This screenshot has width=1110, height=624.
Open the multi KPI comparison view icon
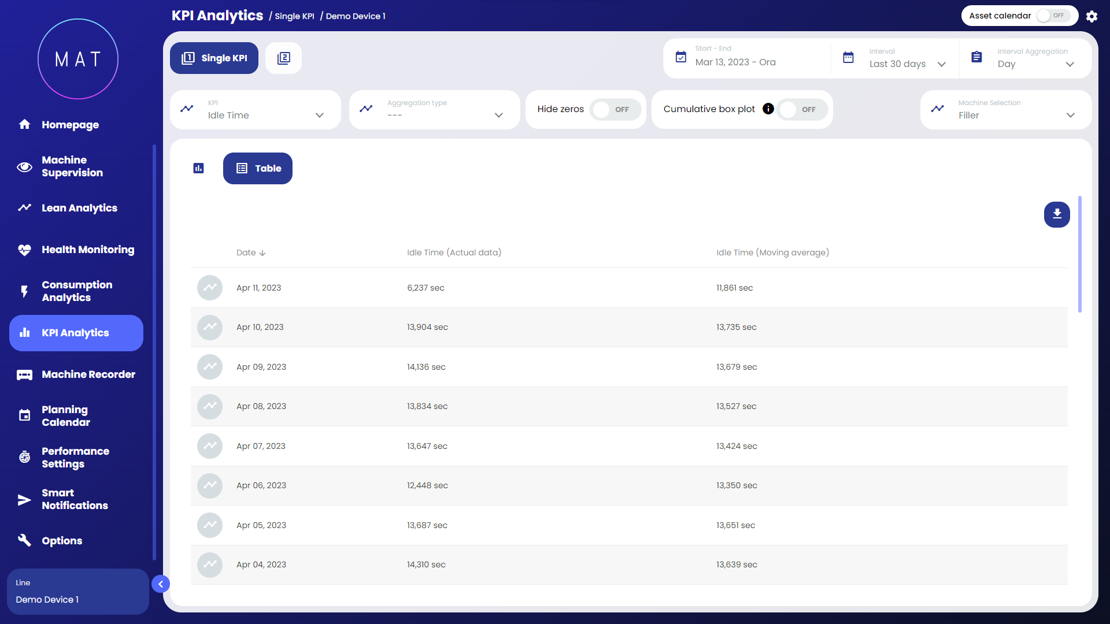[x=283, y=58]
